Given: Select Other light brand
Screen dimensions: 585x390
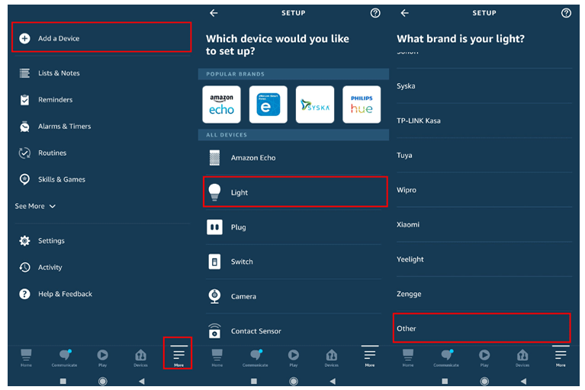Looking at the screenshot, I should (482, 328).
